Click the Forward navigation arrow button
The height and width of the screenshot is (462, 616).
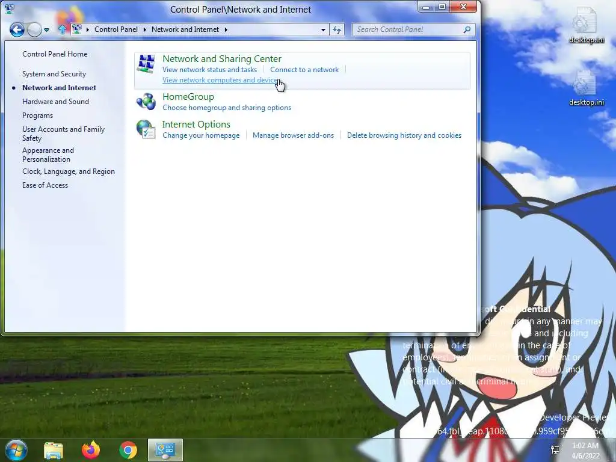pyautogui.click(x=34, y=29)
